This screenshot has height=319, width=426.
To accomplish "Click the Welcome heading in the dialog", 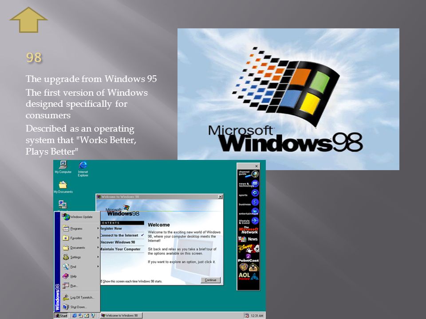I will pos(159,225).
